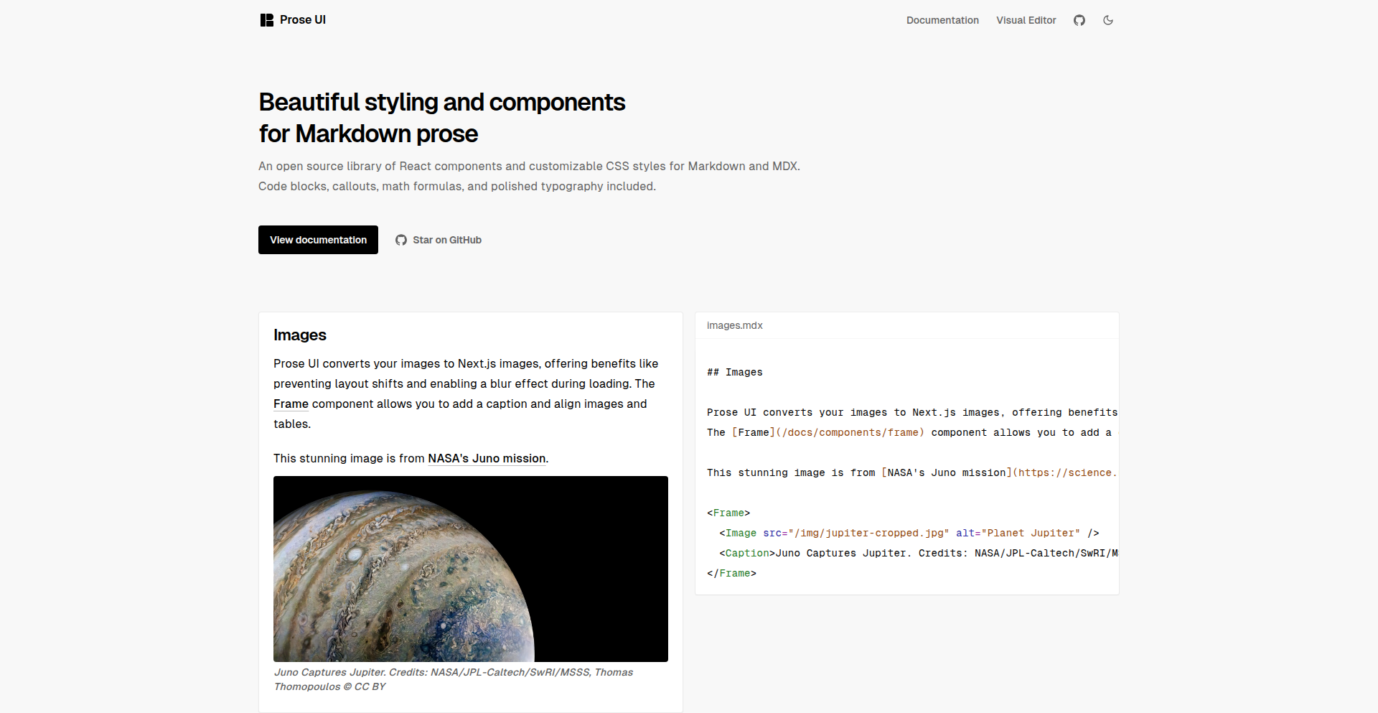Viewport: 1378px width, 713px height.
Task: Click the Jupiter image thumbnail
Action: click(x=471, y=569)
